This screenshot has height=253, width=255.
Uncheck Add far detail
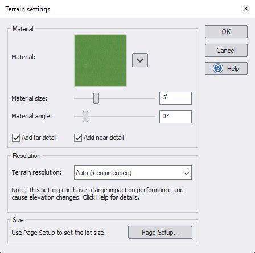coord(16,138)
